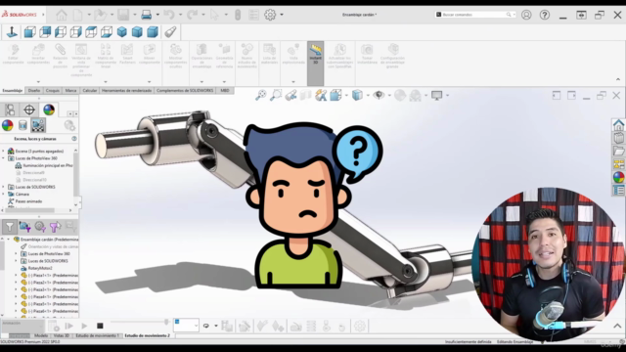Open the Modelo bottom tab
This screenshot has height=352, width=626.
coord(41,335)
